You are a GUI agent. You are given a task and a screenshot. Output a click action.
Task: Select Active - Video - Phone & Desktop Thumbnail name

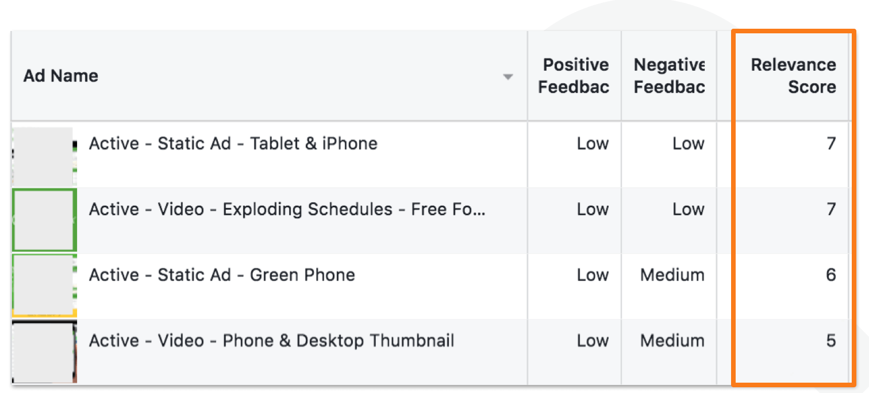point(271,341)
